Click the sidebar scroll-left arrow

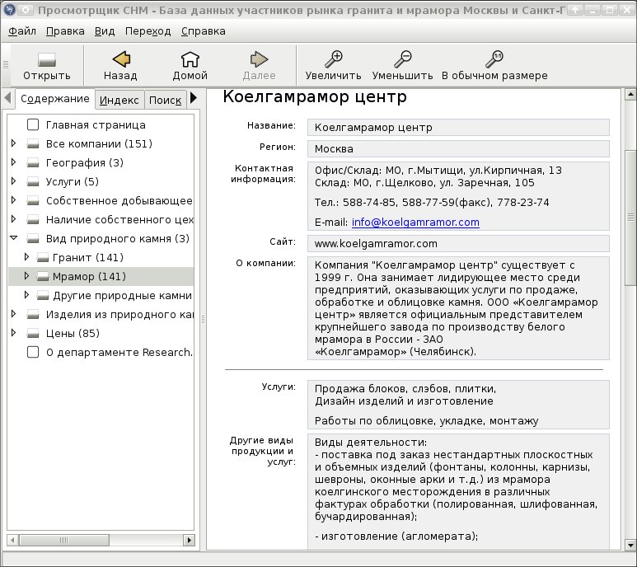[12, 540]
